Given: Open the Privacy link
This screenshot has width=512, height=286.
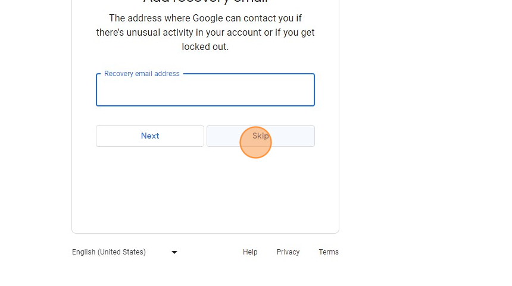Looking at the screenshot, I should (288, 252).
